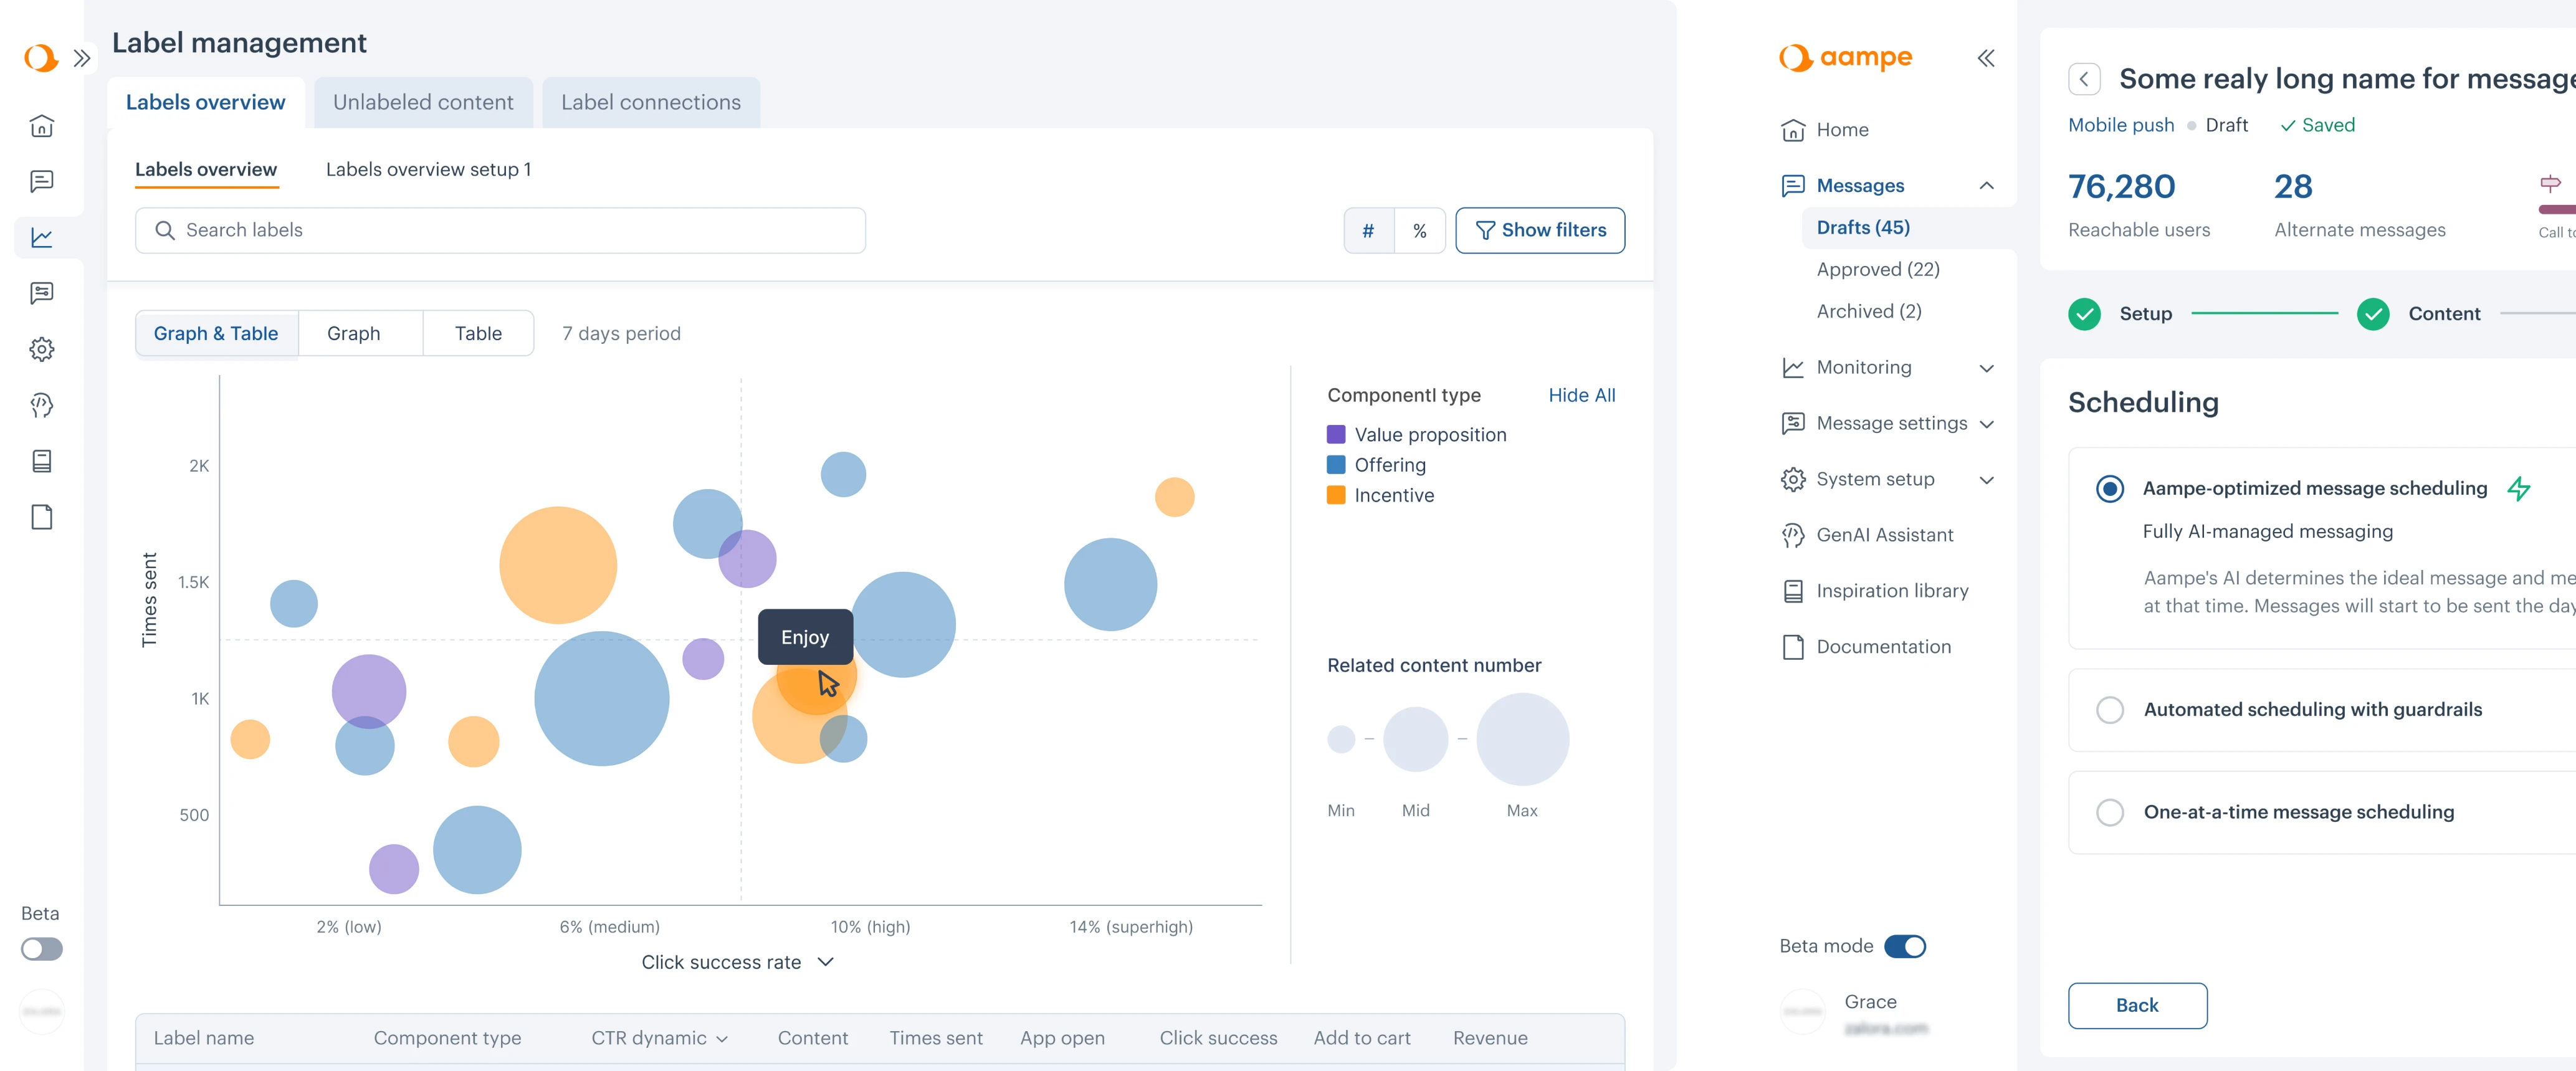Screen dimensions: 2576x1071
Task: Open System setup gear icon in collapsed sidebar
Action: click(41, 349)
